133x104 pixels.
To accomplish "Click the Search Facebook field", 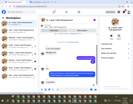I will pos(21,12).
